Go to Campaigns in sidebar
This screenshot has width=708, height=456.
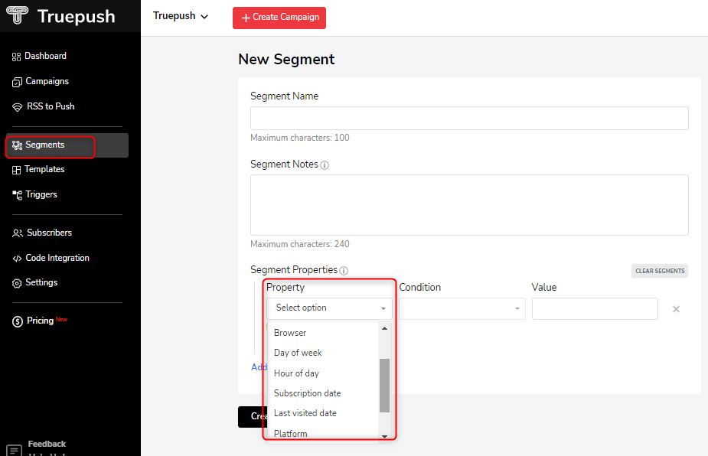pyautogui.click(x=47, y=81)
